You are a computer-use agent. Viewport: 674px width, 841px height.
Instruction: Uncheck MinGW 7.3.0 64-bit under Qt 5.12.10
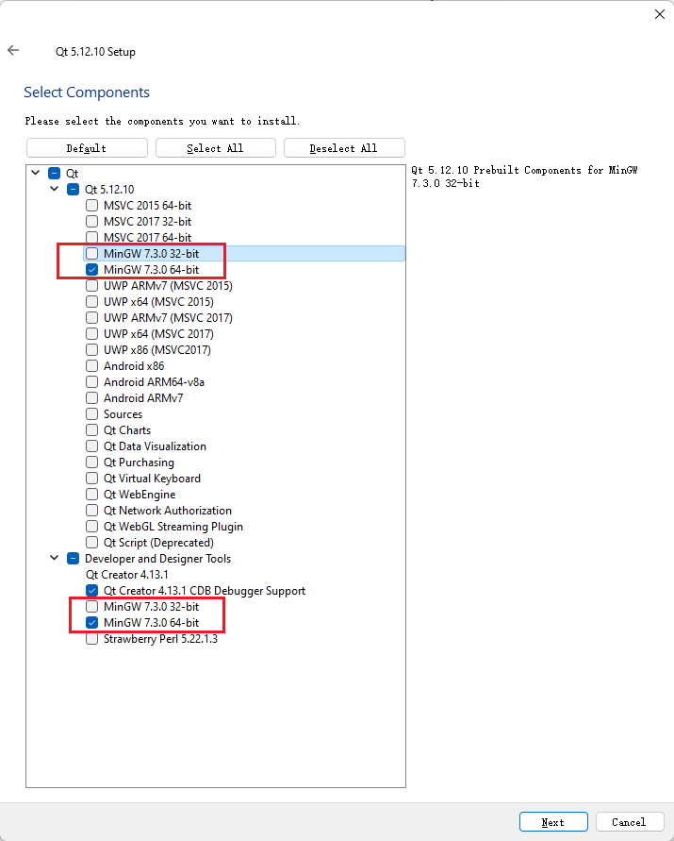coord(92,270)
